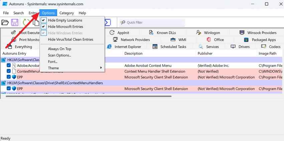Click 'Adobe Acrobat Context Menu' description
Viewport: 284px width, 141px height.
point(148,66)
